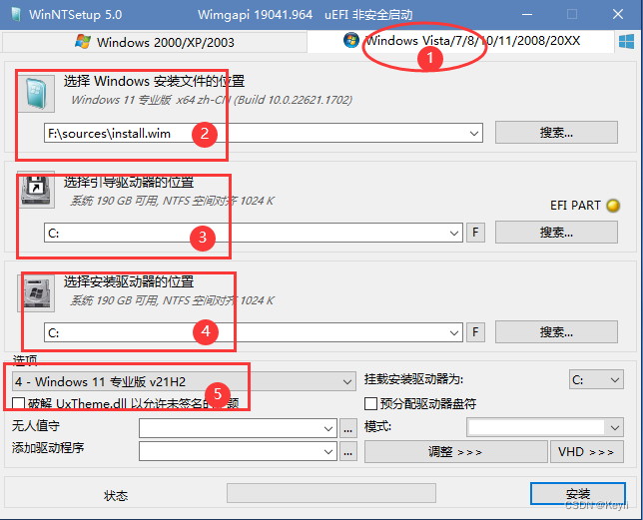Open the blue Windows logo button at top right
Viewport: 643px width, 520px height.
click(x=626, y=41)
